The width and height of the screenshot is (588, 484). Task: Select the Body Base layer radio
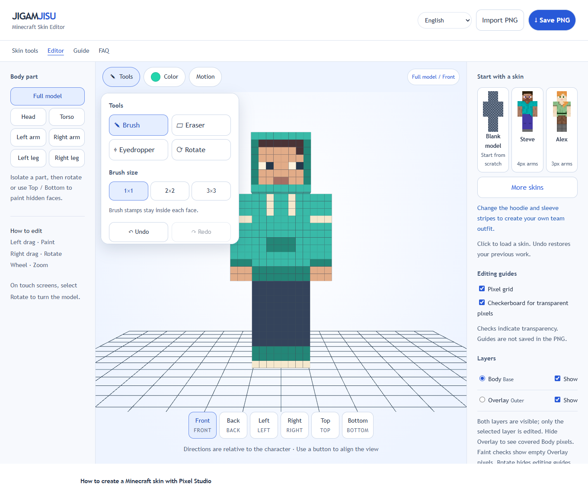(482, 379)
